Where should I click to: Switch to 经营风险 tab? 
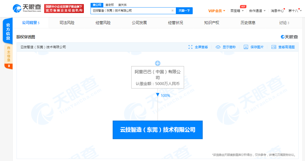pos(103,23)
